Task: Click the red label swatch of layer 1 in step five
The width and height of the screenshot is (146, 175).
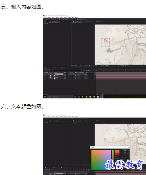Action: pyautogui.click(x=50, y=74)
